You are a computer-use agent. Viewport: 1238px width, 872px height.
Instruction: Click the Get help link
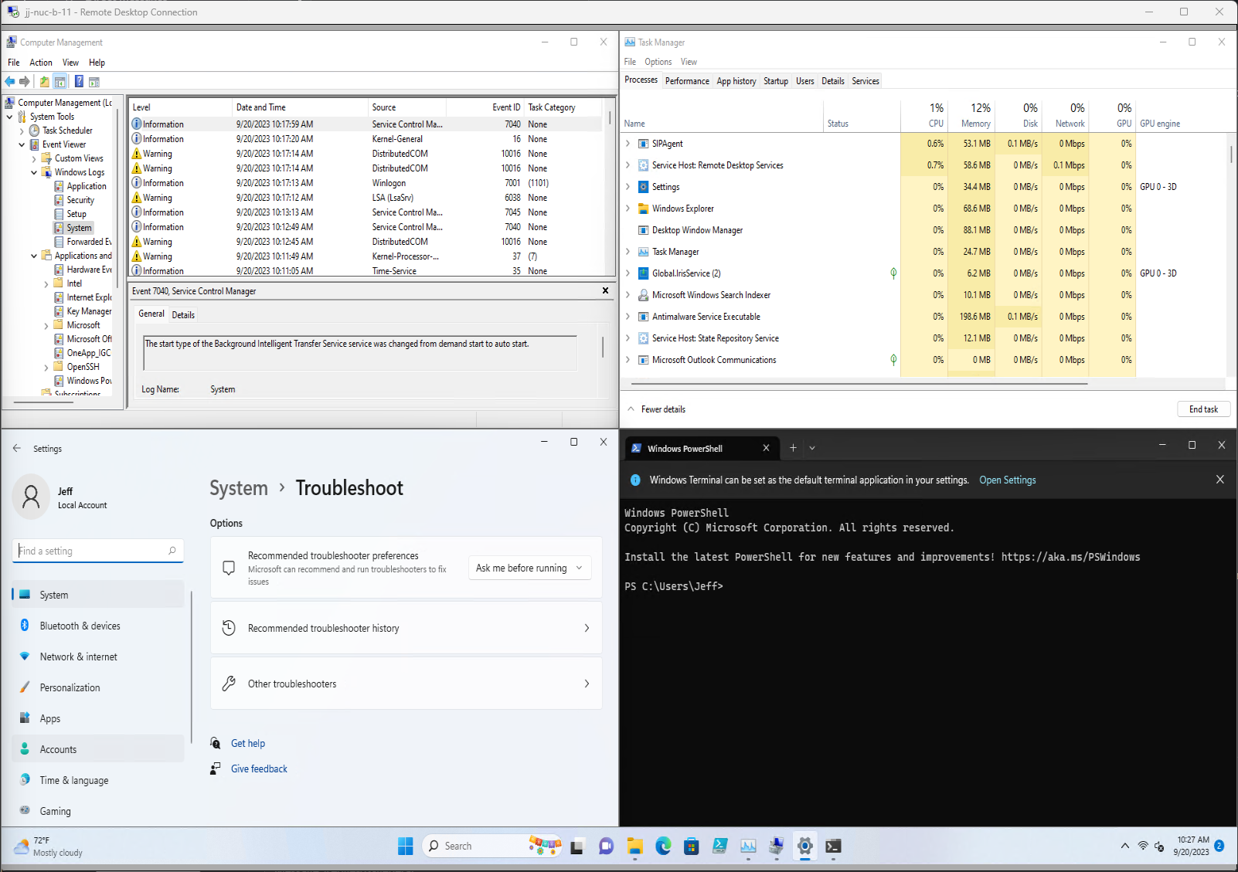[x=248, y=743]
